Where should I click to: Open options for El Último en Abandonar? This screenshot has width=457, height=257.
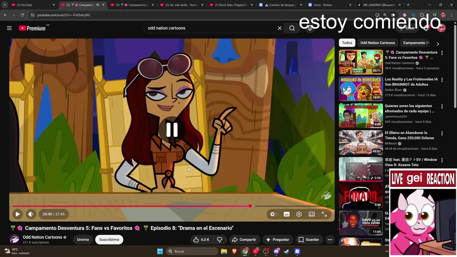[x=442, y=133]
